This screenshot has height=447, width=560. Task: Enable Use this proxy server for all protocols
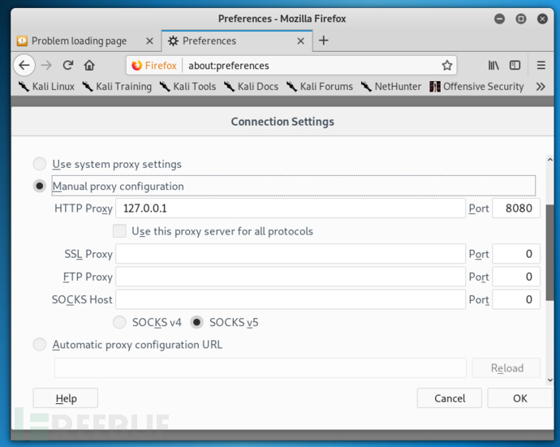(x=119, y=231)
